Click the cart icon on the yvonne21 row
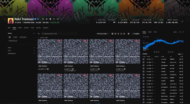190x104 pixels. [x=182, y=75]
